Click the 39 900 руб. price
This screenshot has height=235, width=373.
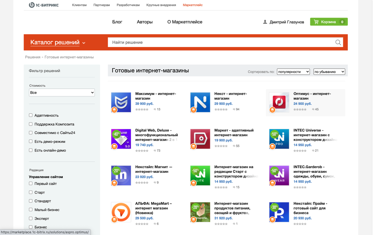[x=144, y=104]
